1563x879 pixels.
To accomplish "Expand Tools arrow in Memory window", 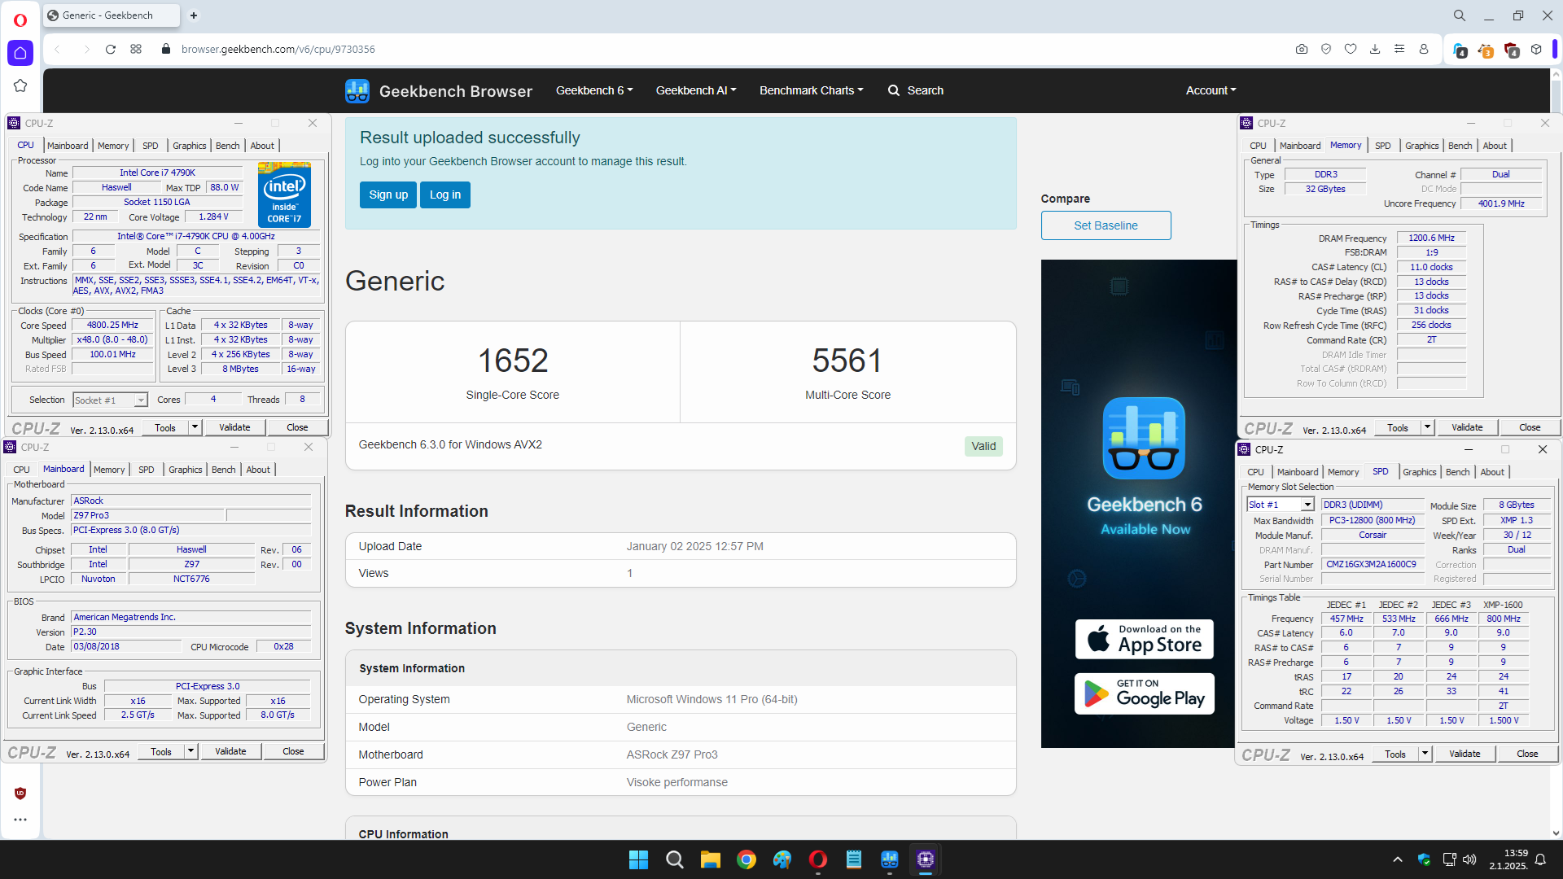I will (x=1428, y=427).
